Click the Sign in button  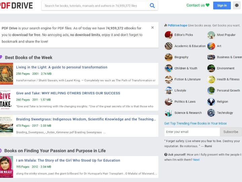point(222,5)
